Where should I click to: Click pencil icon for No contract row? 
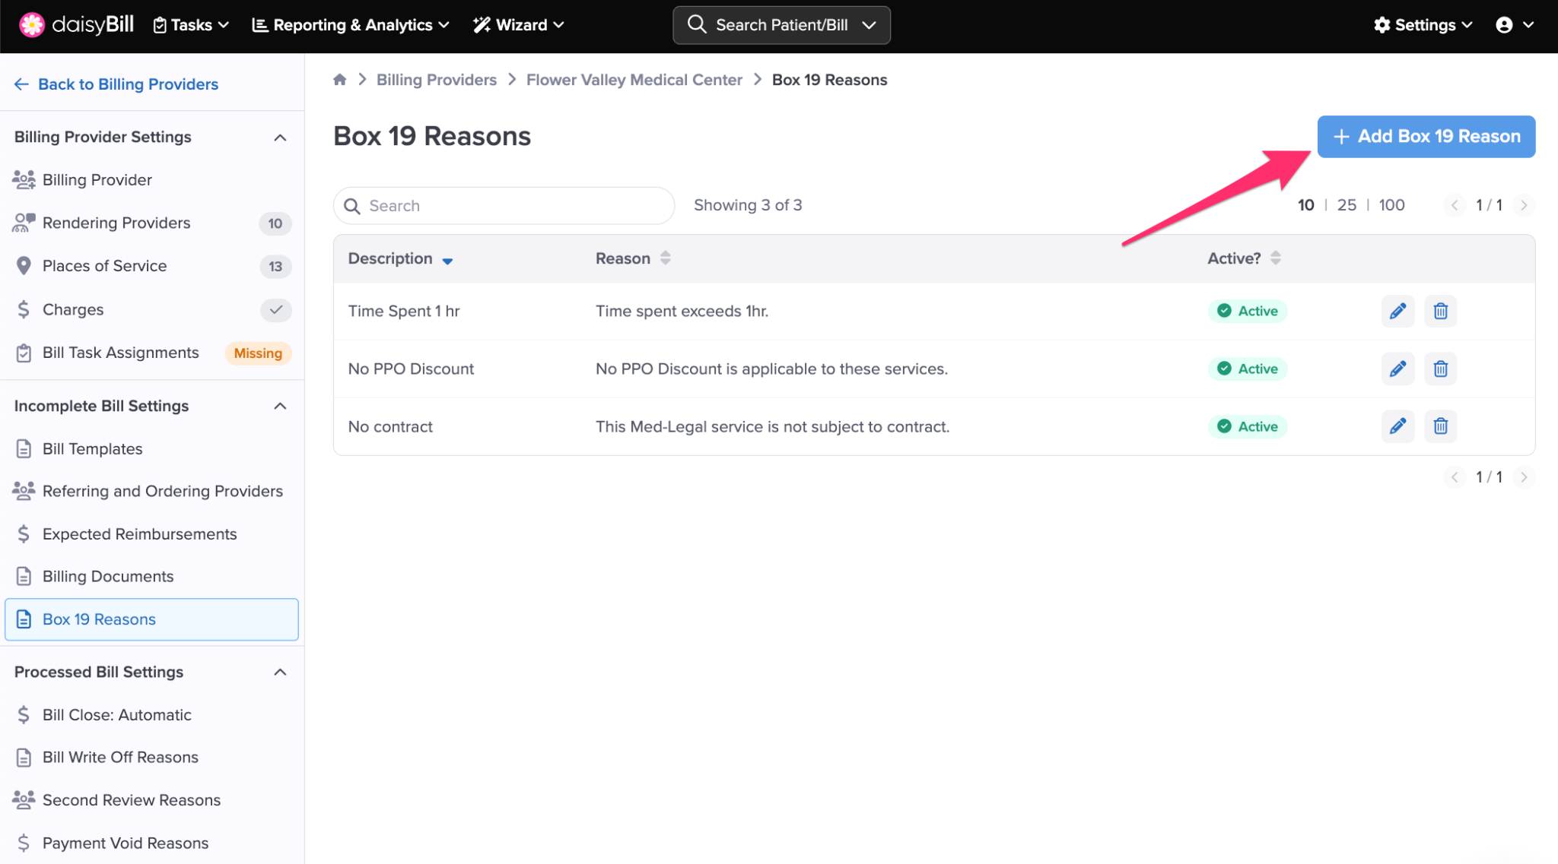tap(1397, 426)
